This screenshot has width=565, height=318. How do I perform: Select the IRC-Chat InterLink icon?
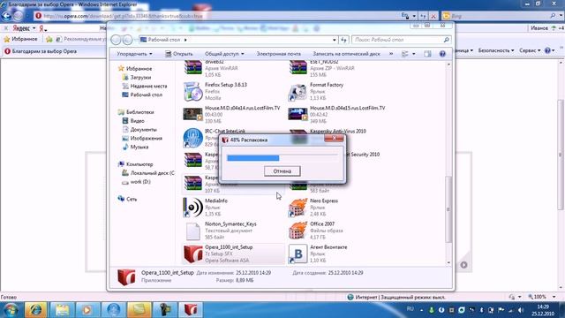click(192, 138)
